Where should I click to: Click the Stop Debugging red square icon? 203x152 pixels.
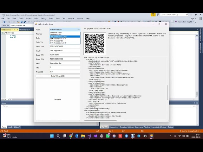pyautogui.click(x=118, y=22)
